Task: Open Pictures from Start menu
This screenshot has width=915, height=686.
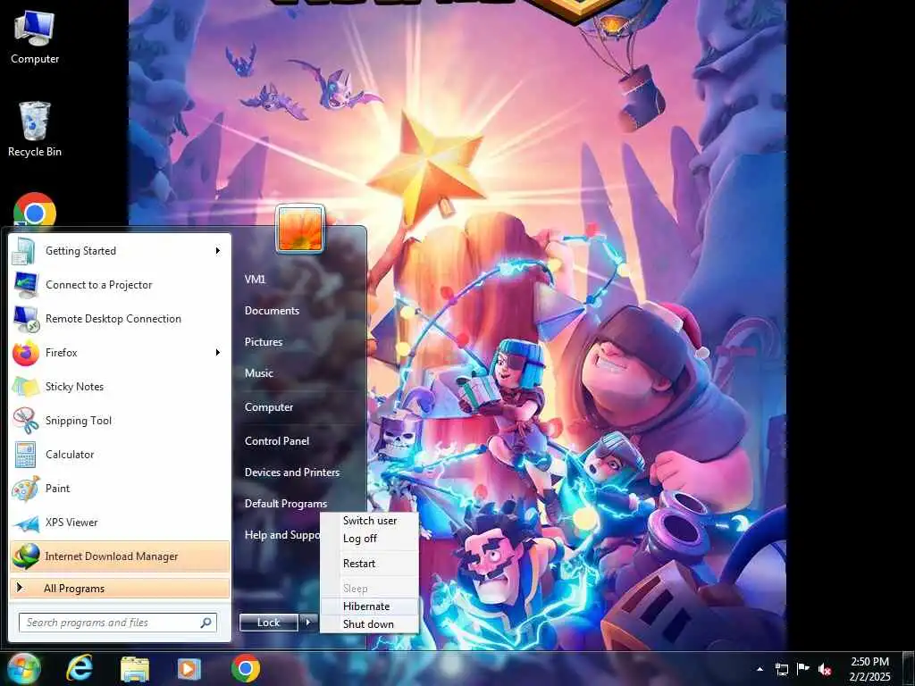Action: coord(264,342)
